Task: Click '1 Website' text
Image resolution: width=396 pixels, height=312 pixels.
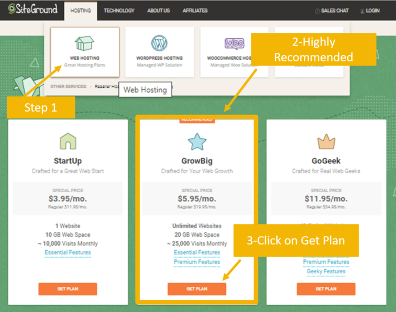Action: [68, 226]
